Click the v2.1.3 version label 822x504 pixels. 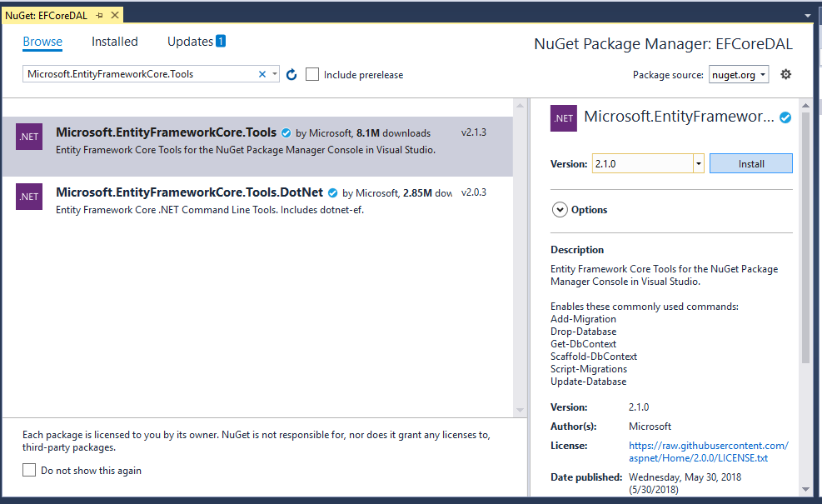coord(473,132)
